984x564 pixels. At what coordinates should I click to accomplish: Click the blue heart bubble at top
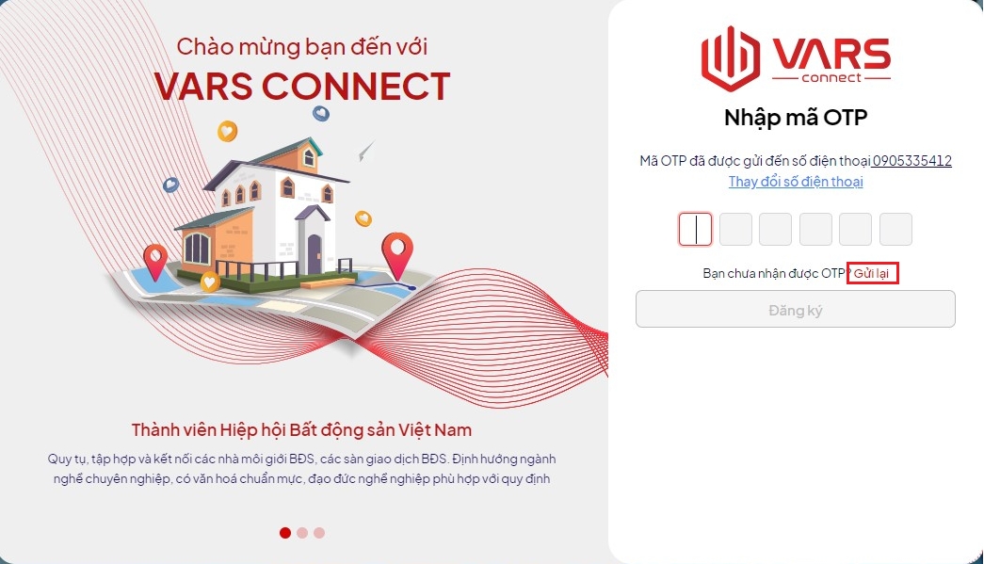321,114
